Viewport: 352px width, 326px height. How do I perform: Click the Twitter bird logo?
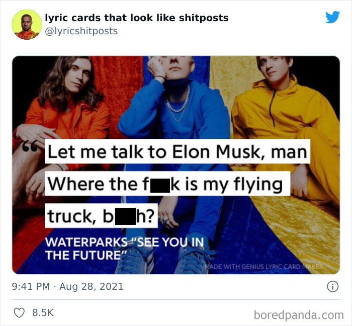(332, 17)
